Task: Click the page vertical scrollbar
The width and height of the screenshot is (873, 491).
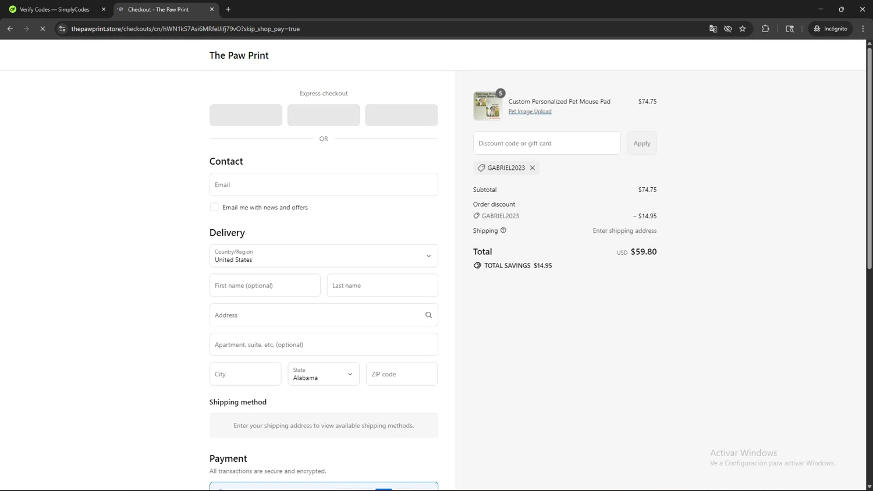Action: coord(869,158)
